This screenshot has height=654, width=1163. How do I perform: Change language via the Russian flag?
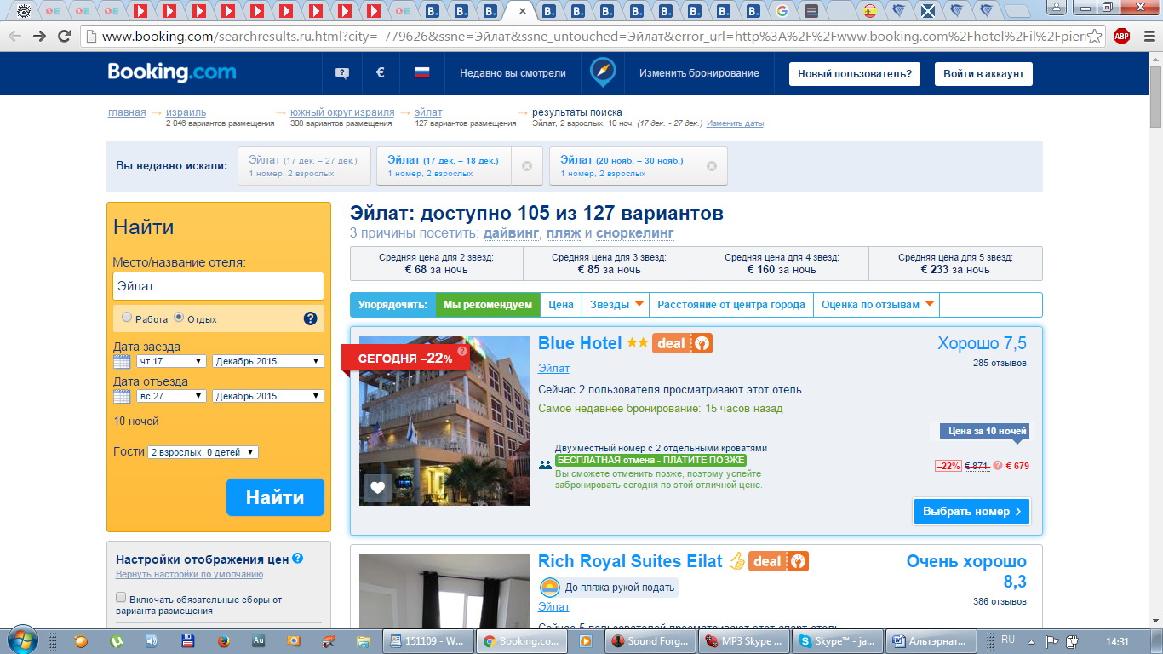[x=422, y=73]
